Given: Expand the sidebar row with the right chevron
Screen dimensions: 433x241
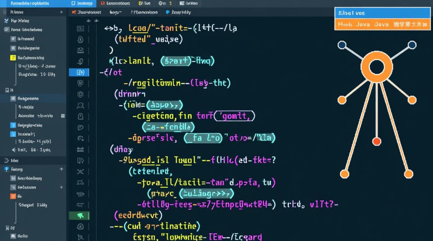Looking at the screenshot, I should coord(6,160).
